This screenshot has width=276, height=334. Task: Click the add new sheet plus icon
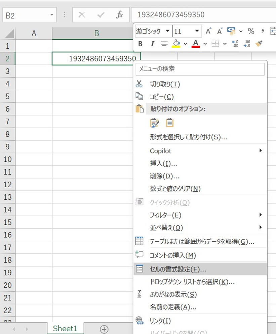[104, 329]
